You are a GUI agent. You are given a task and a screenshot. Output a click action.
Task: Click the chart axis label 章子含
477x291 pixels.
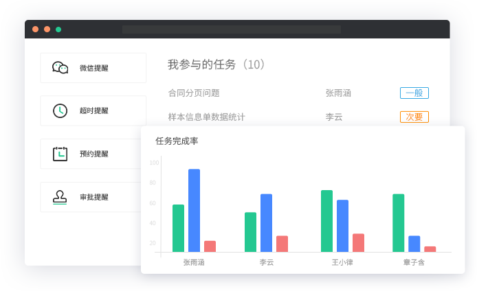click(x=414, y=262)
